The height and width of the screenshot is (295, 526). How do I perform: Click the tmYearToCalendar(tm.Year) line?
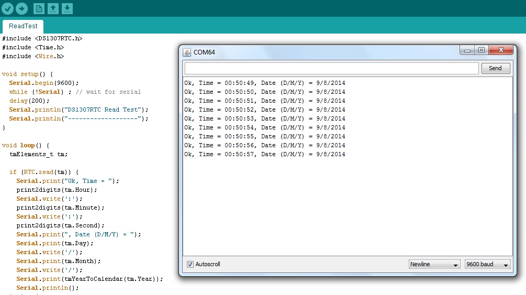(90, 279)
